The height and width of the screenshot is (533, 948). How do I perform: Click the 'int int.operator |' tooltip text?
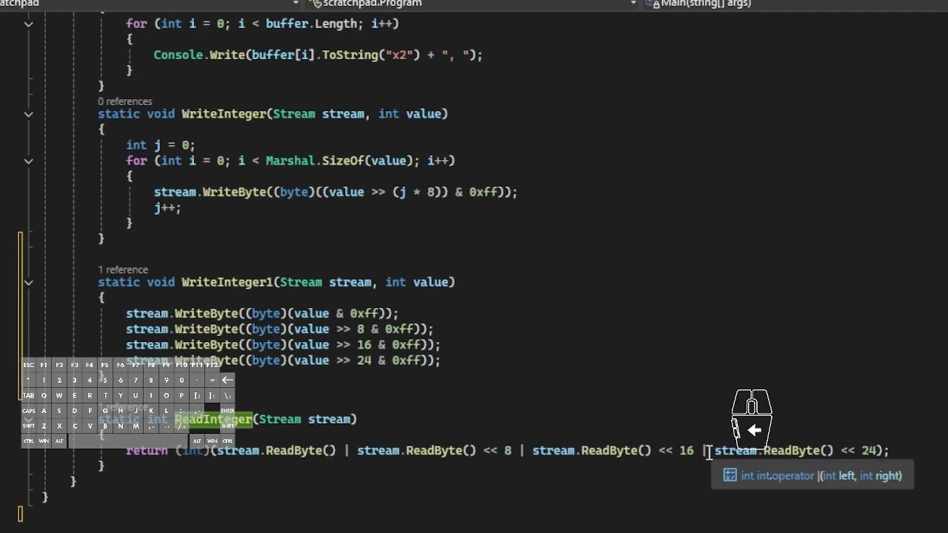(779, 476)
